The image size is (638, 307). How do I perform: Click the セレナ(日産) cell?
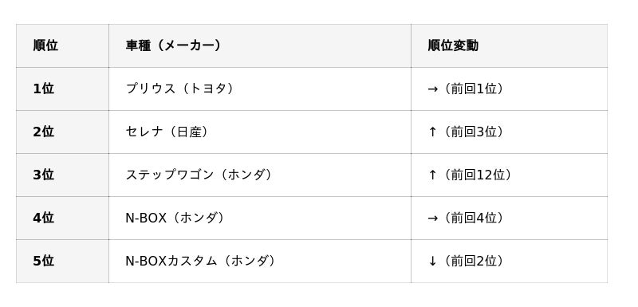260,132
